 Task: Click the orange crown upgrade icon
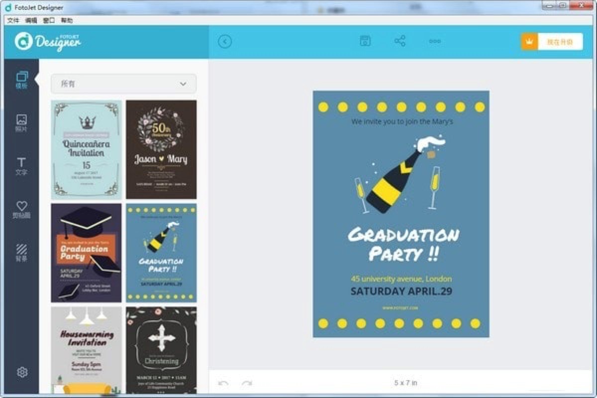pyautogui.click(x=529, y=41)
